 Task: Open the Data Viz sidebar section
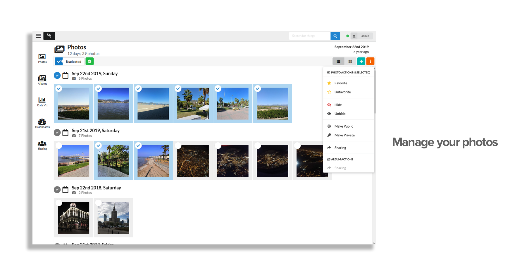pos(42,102)
